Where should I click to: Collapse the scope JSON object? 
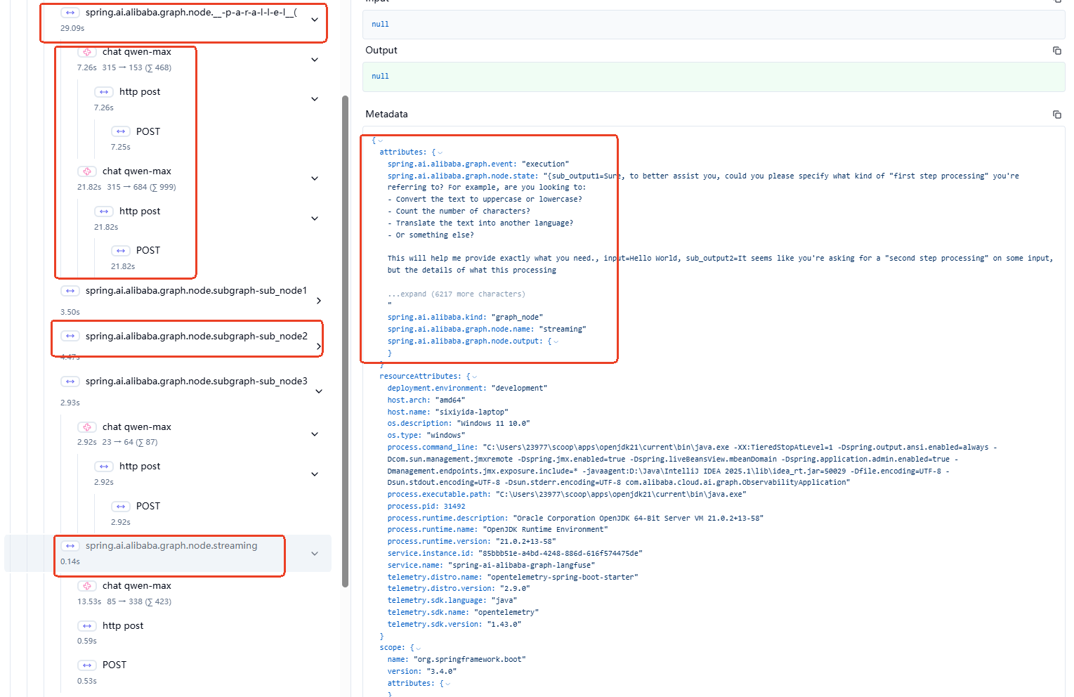tap(418, 648)
